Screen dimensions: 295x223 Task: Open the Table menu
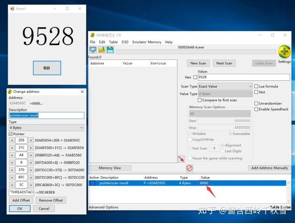[113, 42]
